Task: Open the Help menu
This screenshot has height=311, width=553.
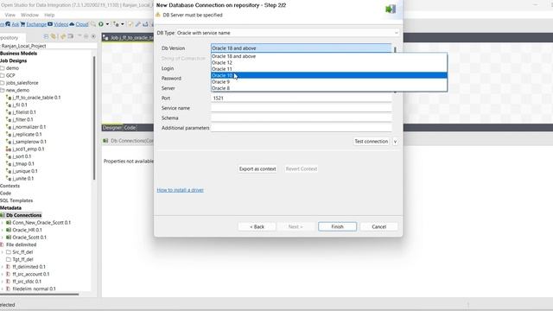Action: [x=49, y=15]
